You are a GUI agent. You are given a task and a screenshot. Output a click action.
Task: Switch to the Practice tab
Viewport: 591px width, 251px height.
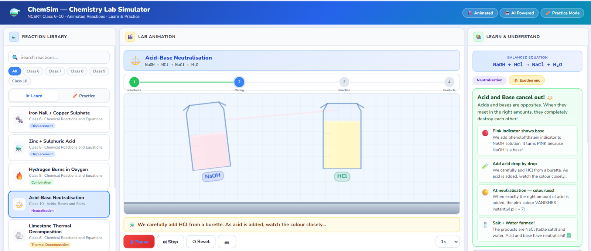click(84, 96)
